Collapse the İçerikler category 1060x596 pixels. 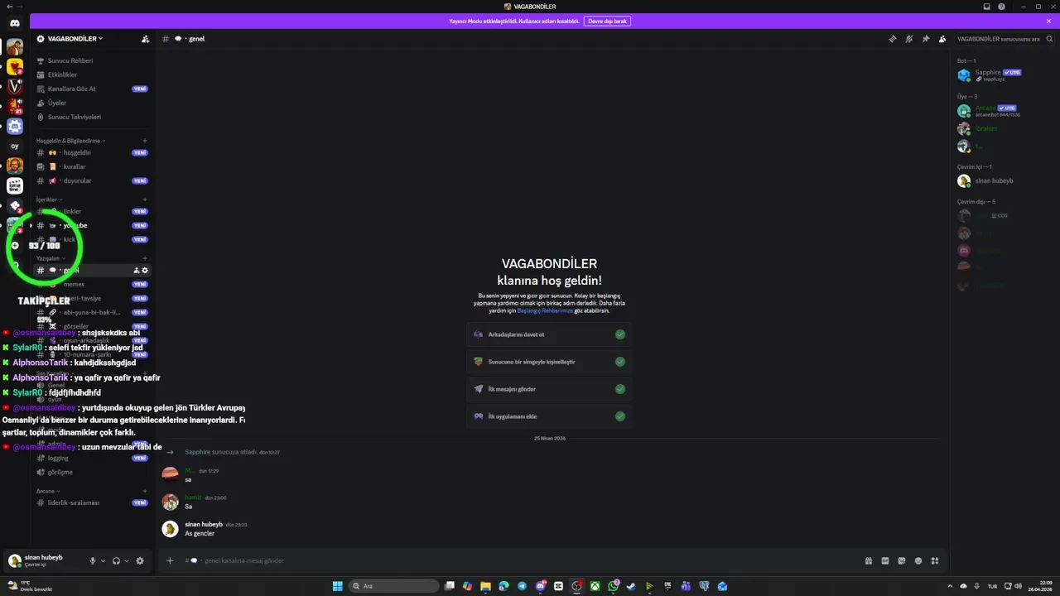(x=49, y=199)
